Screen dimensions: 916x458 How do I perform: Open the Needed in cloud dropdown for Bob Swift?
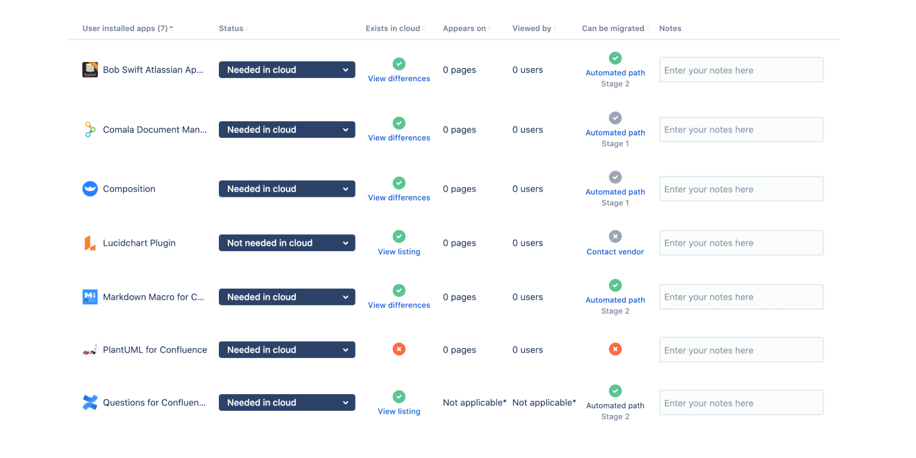287,69
